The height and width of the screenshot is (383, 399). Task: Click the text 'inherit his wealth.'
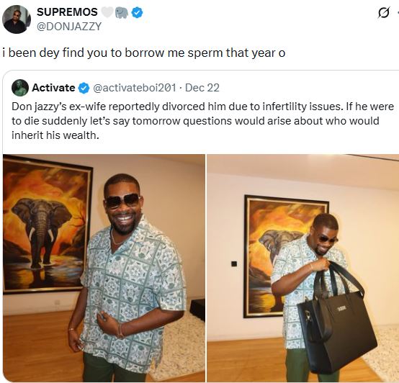pyautogui.click(x=55, y=135)
